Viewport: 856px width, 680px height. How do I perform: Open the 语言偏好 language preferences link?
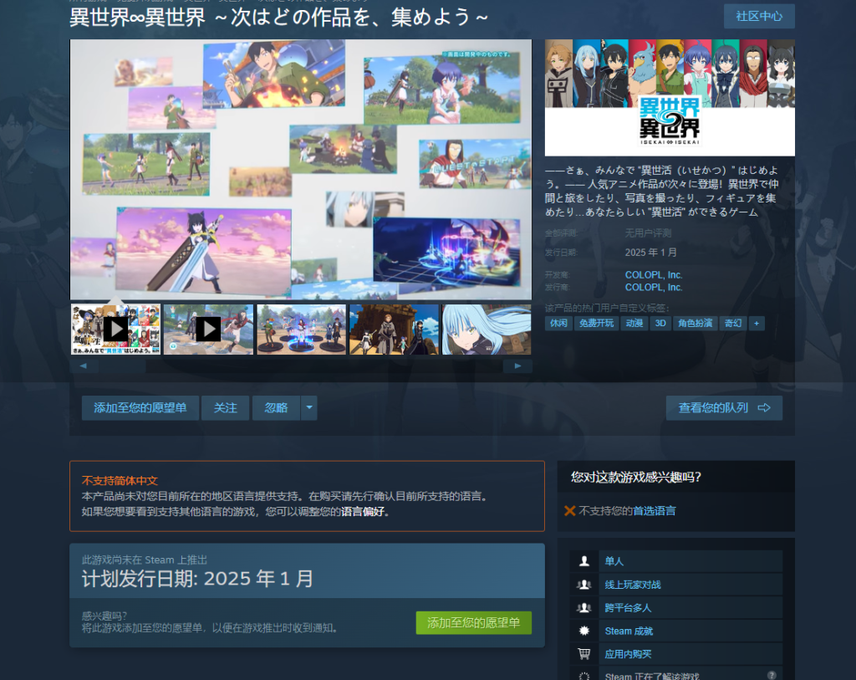(363, 512)
